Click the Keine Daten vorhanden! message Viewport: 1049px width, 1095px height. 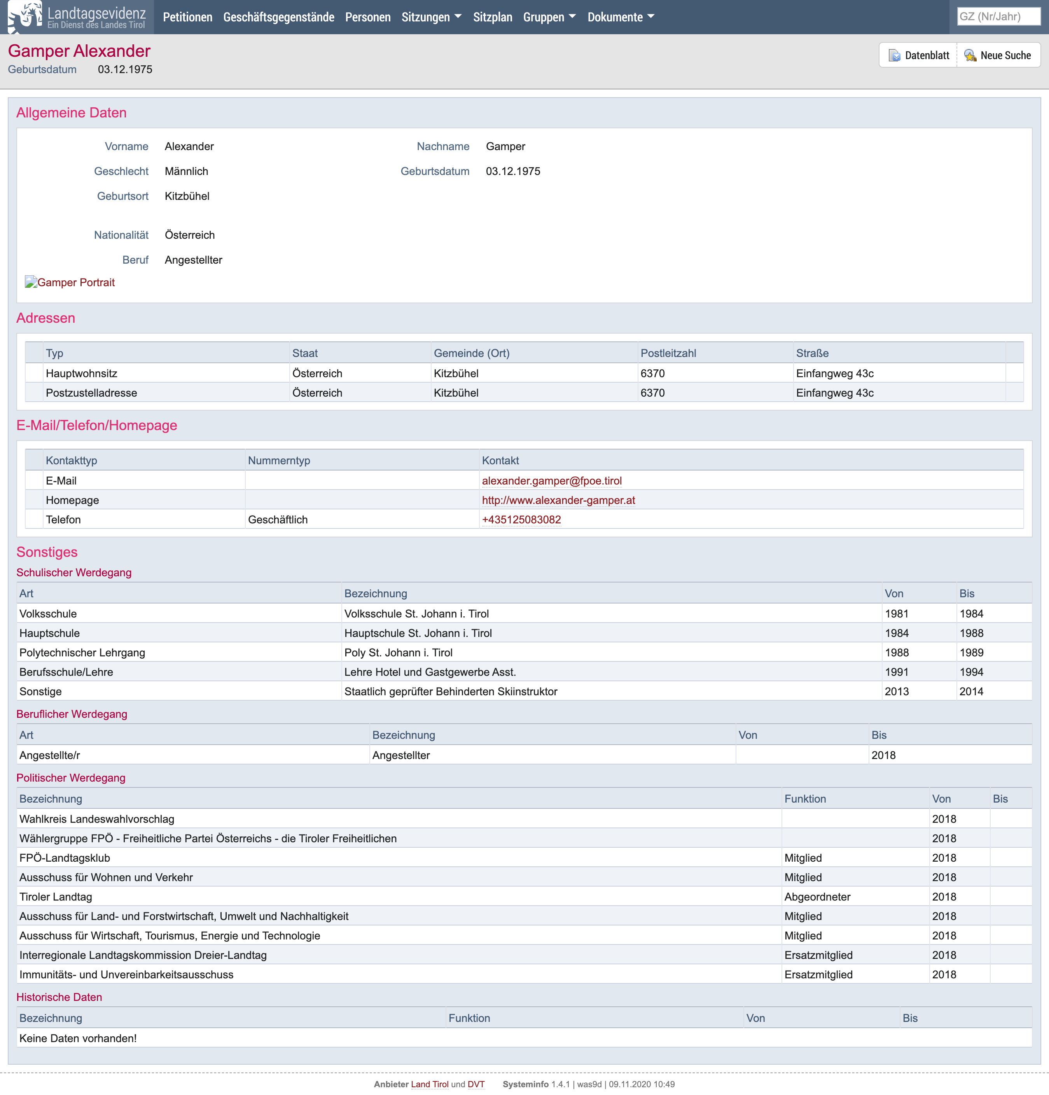78,1038
